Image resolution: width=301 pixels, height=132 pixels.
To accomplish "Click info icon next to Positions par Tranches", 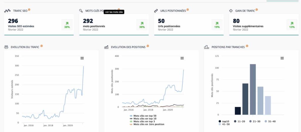I will (x=247, y=46).
